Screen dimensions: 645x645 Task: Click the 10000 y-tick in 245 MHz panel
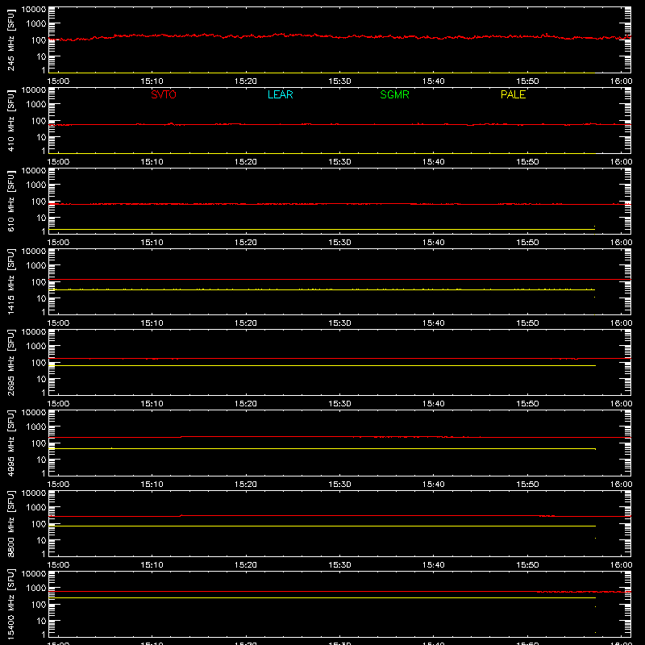click(34, 10)
